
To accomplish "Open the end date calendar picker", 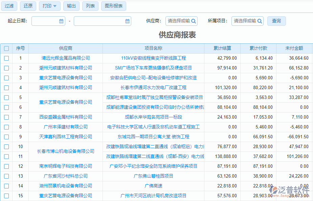I will coord(127,21).
